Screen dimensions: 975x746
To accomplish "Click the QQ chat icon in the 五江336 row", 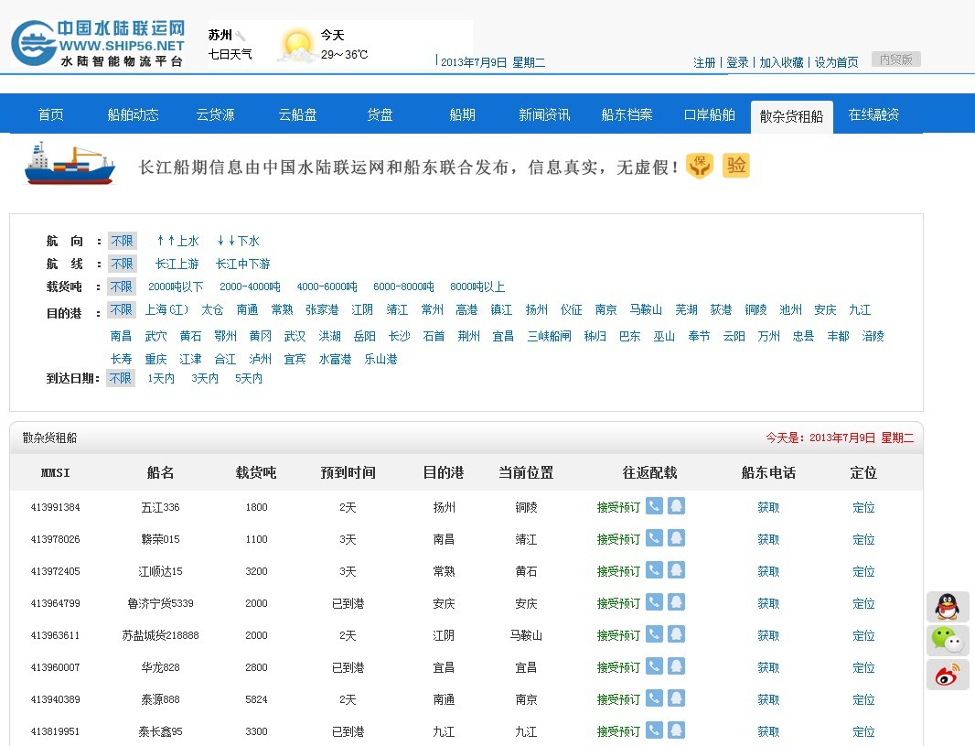I will [x=677, y=506].
